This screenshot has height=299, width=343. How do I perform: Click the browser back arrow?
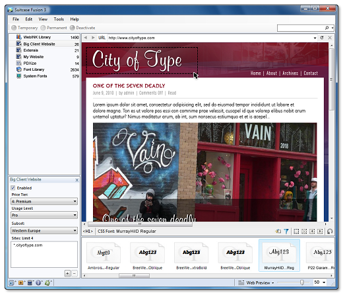pos(86,38)
